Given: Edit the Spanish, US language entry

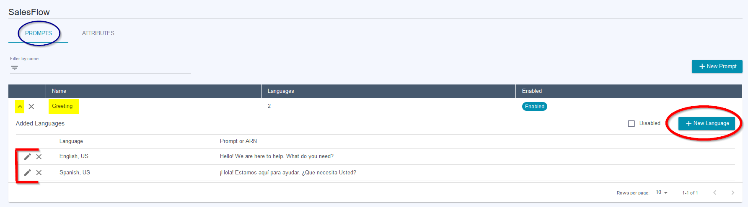Looking at the screenshot, I should tap(28, 172).
